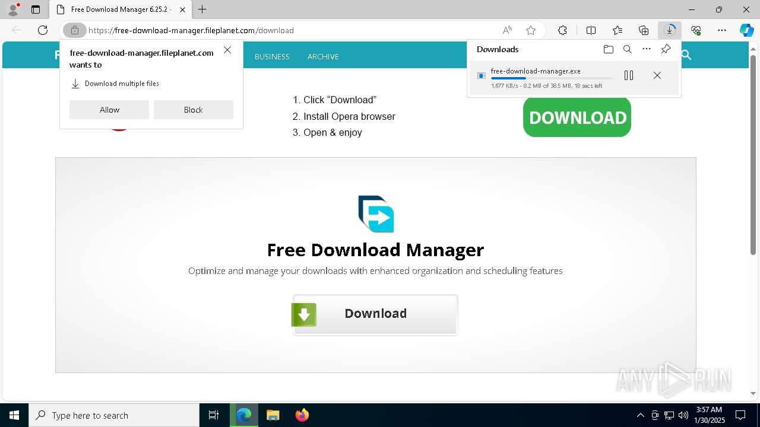Click the page vertical scrollbar
Image resolution: width=760 pixels, height=427 pixels.
753,154
